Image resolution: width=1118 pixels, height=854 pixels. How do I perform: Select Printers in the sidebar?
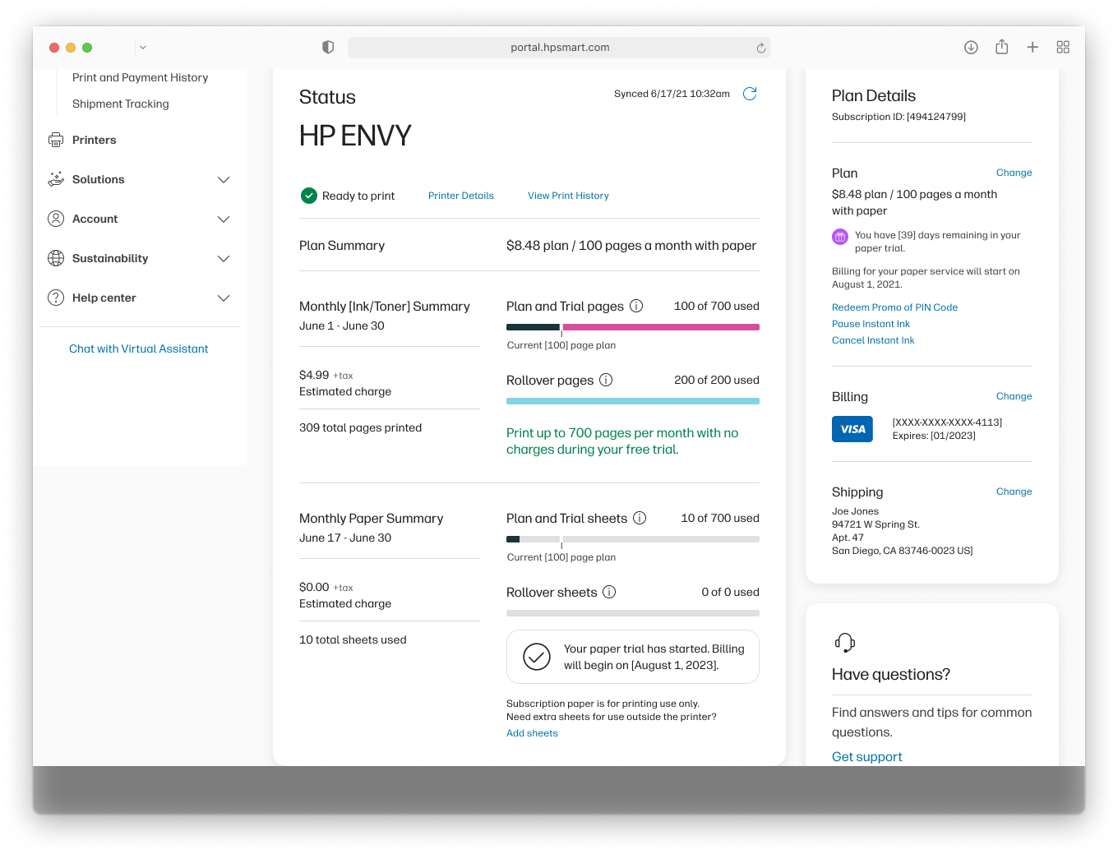coord(95,140)
